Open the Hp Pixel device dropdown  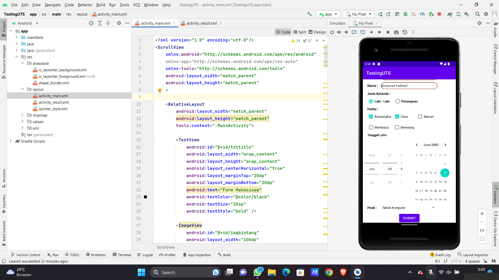359,14
